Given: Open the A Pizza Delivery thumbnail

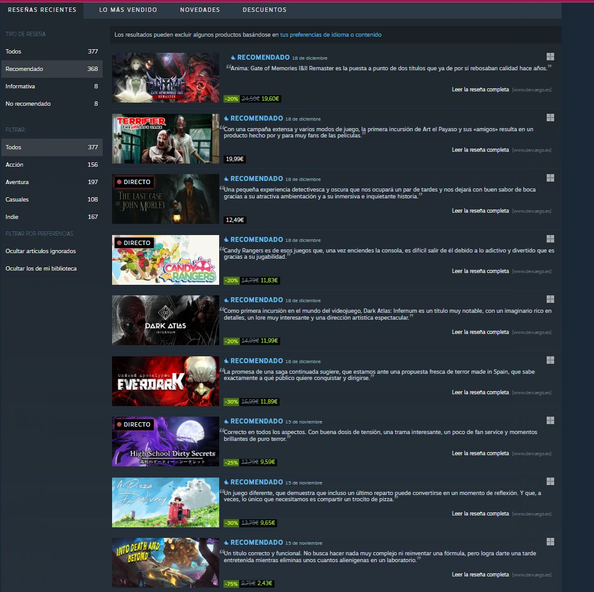Looking at the screenshot, I should point(166,502).
